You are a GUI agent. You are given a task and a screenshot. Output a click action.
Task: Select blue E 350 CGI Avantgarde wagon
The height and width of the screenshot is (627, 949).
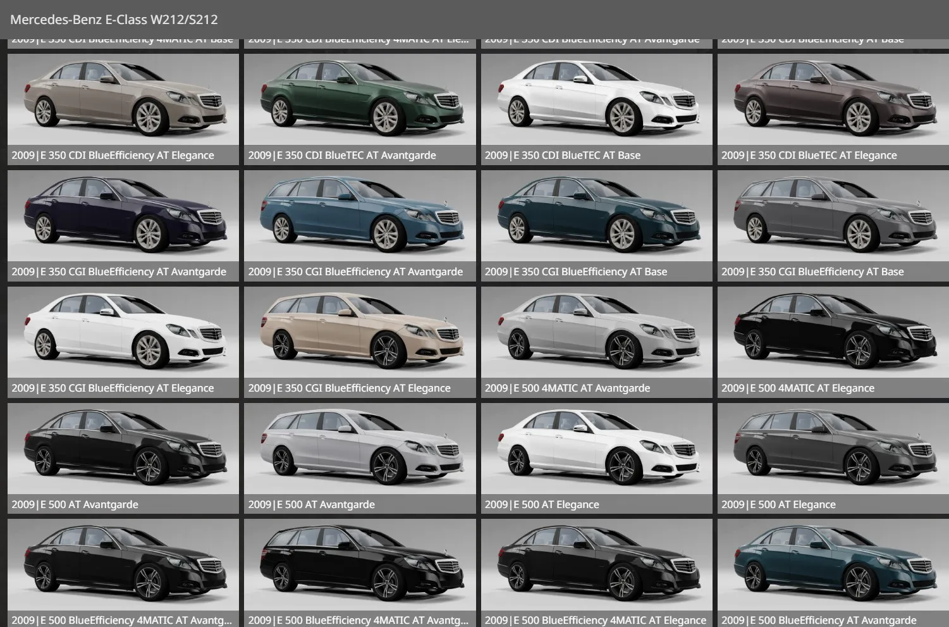(360, 225)
